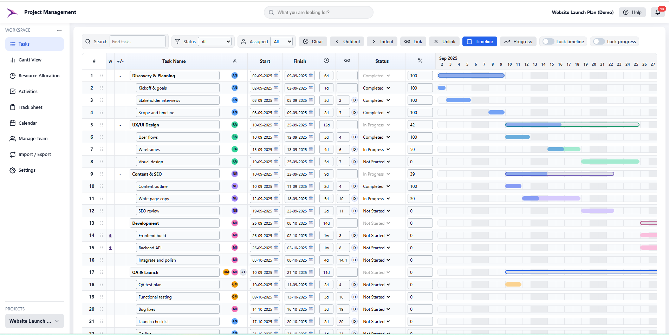This screenshot has width=669, height=335.
Task: Enable the Lock progress toggle
Action: click(x=599, y=41)
